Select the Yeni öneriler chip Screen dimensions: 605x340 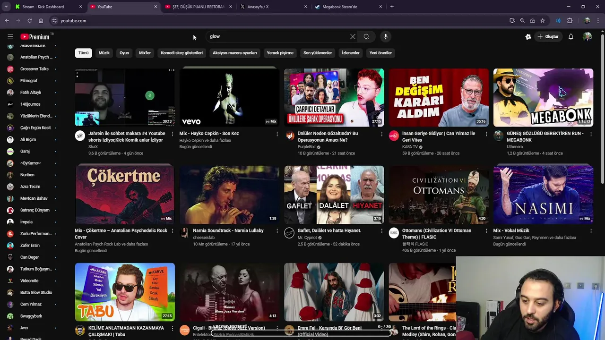(x=380, y=53)
